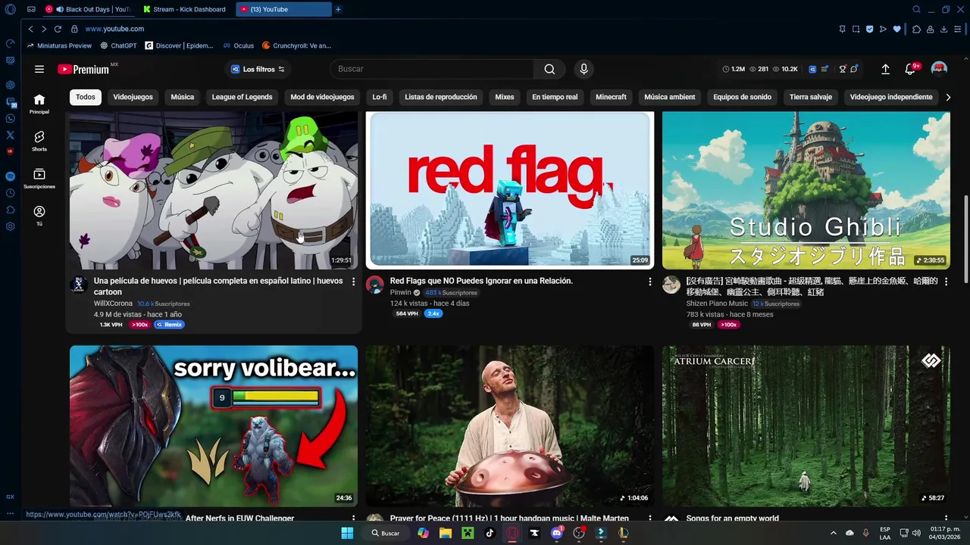Click the Windows Start button
Image resolution: width=970 pixels, height=545 pixels.
point(347,533)
